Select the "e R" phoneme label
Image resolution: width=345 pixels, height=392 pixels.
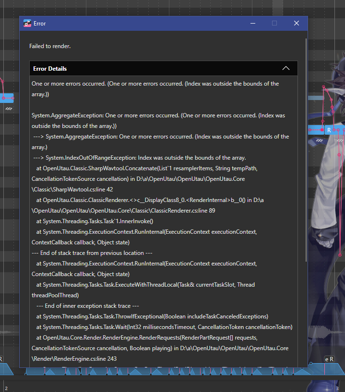point(329,359)
